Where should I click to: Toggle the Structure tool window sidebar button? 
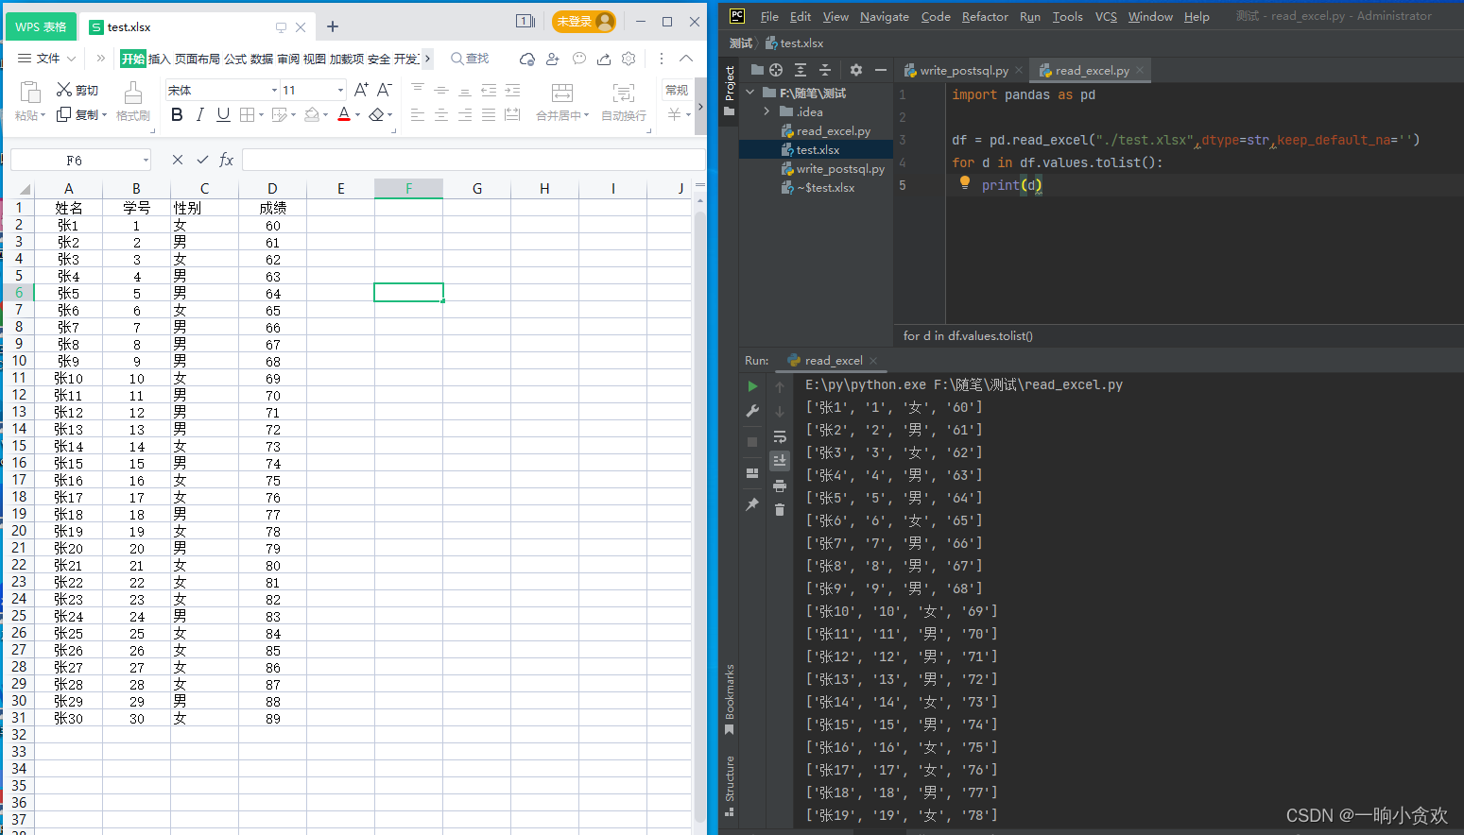tap(730, 786)
